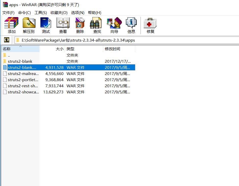The width and height of the screenshot is (239, 186).
Task: Go up one folder using the arrow button
Action: click(7, 40)
